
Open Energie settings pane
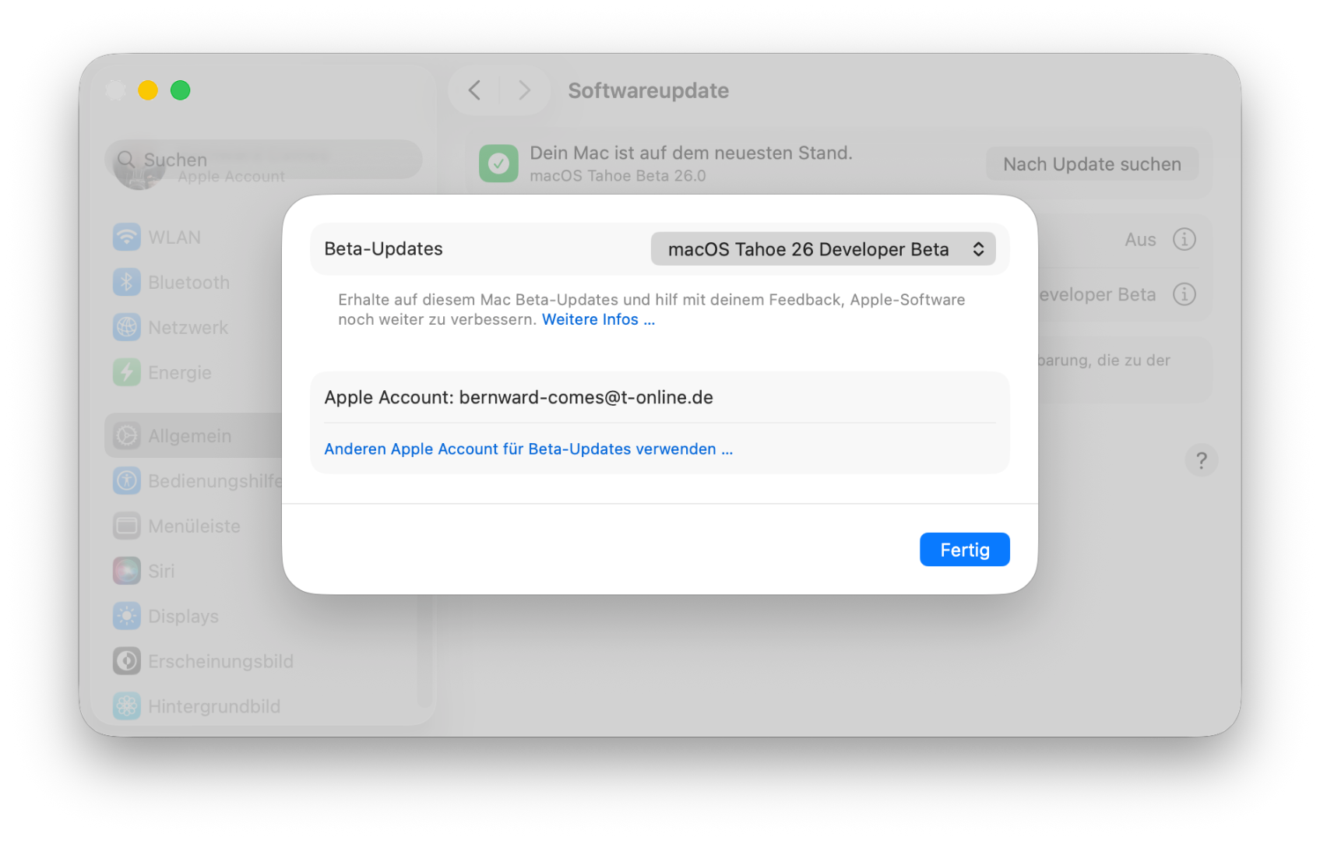pos(180,373)
